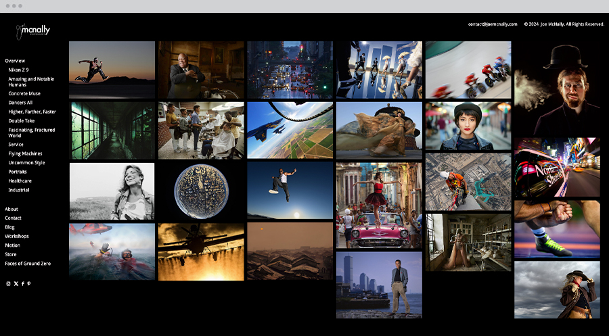Open the Blog link
The width and height of the screenshot is (609, 336).
tap(9, 227)
